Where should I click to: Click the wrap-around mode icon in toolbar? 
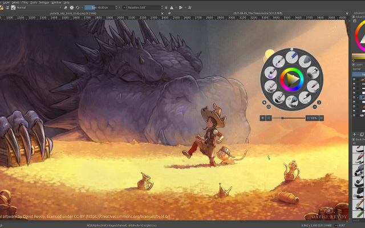pyautogui.click(x=189, y=7)
